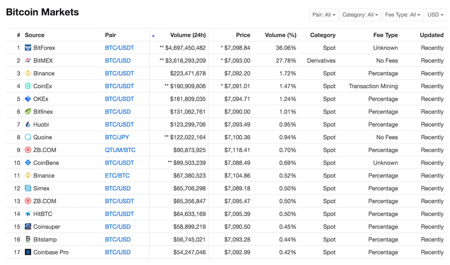Click the Huobi flame logo icon

[28, 125]
